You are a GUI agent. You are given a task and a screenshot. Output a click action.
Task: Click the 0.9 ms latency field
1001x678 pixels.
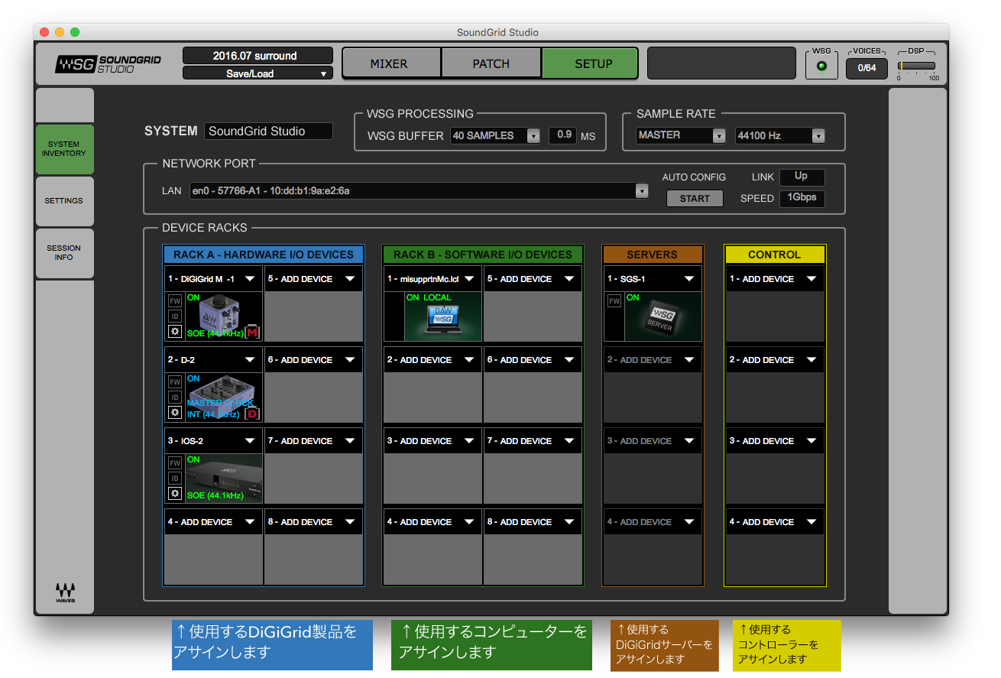coord(562,135)
